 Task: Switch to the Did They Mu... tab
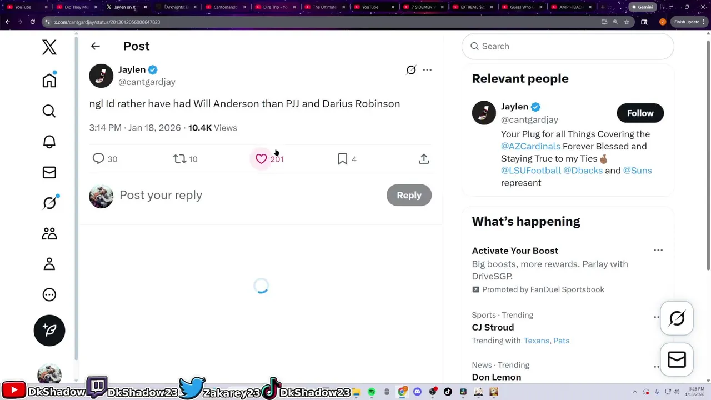(x=76, y=7)
